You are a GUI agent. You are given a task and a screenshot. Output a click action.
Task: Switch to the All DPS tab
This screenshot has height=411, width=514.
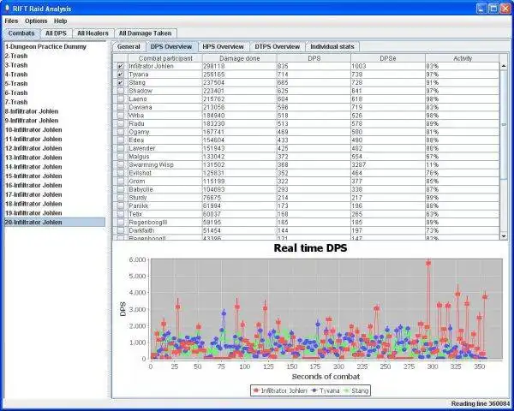click(x=56, y=33)
